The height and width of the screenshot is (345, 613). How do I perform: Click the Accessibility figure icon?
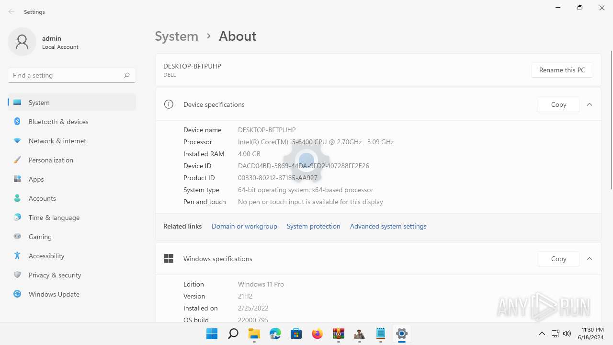click(17, 255)
